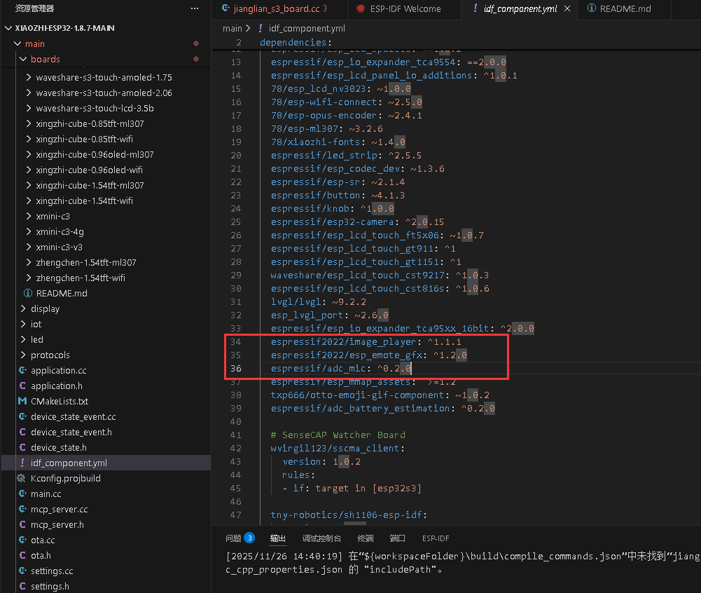
Task: Click the 资源管理器 explorer title
Action: coord(34,8)
